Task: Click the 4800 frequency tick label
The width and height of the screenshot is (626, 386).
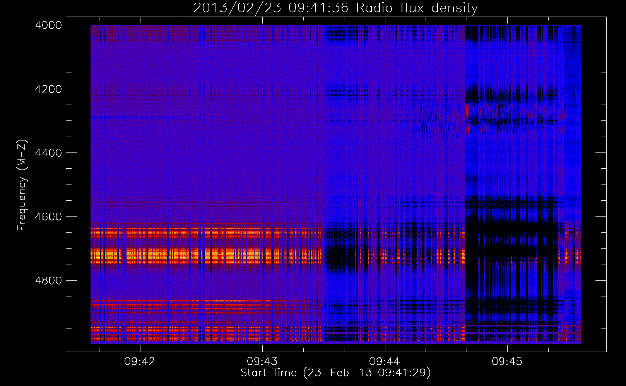Action: click(48, 281)
